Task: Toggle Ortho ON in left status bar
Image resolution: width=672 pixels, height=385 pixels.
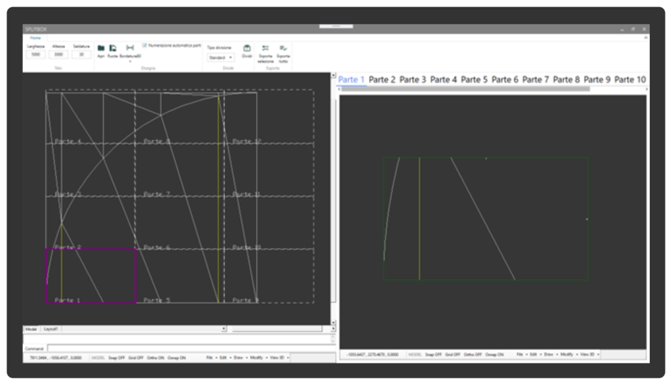Action: tap(156, 358)
